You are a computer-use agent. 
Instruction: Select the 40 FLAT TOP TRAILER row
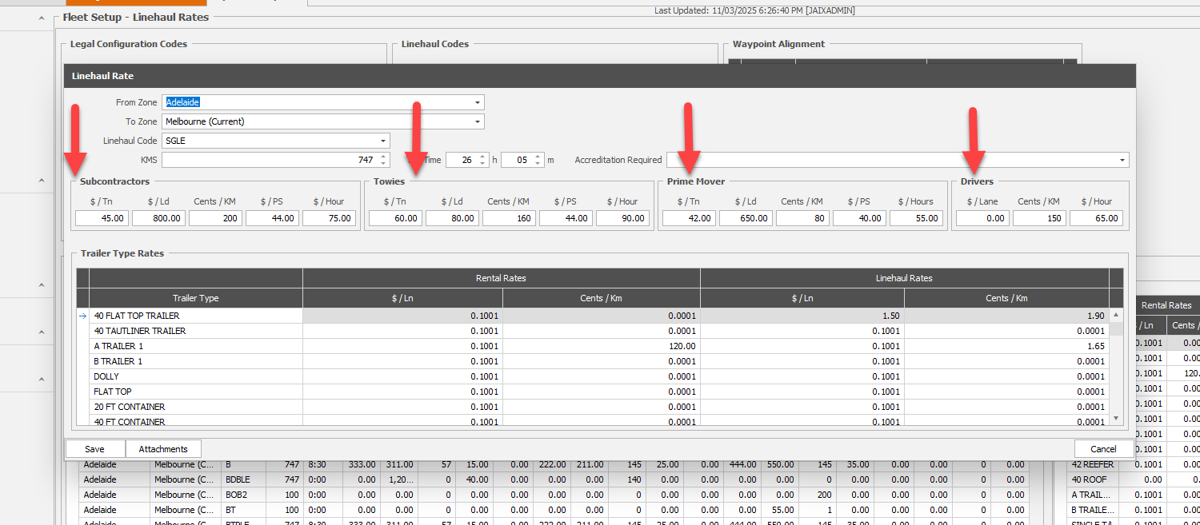pos(593,316)
